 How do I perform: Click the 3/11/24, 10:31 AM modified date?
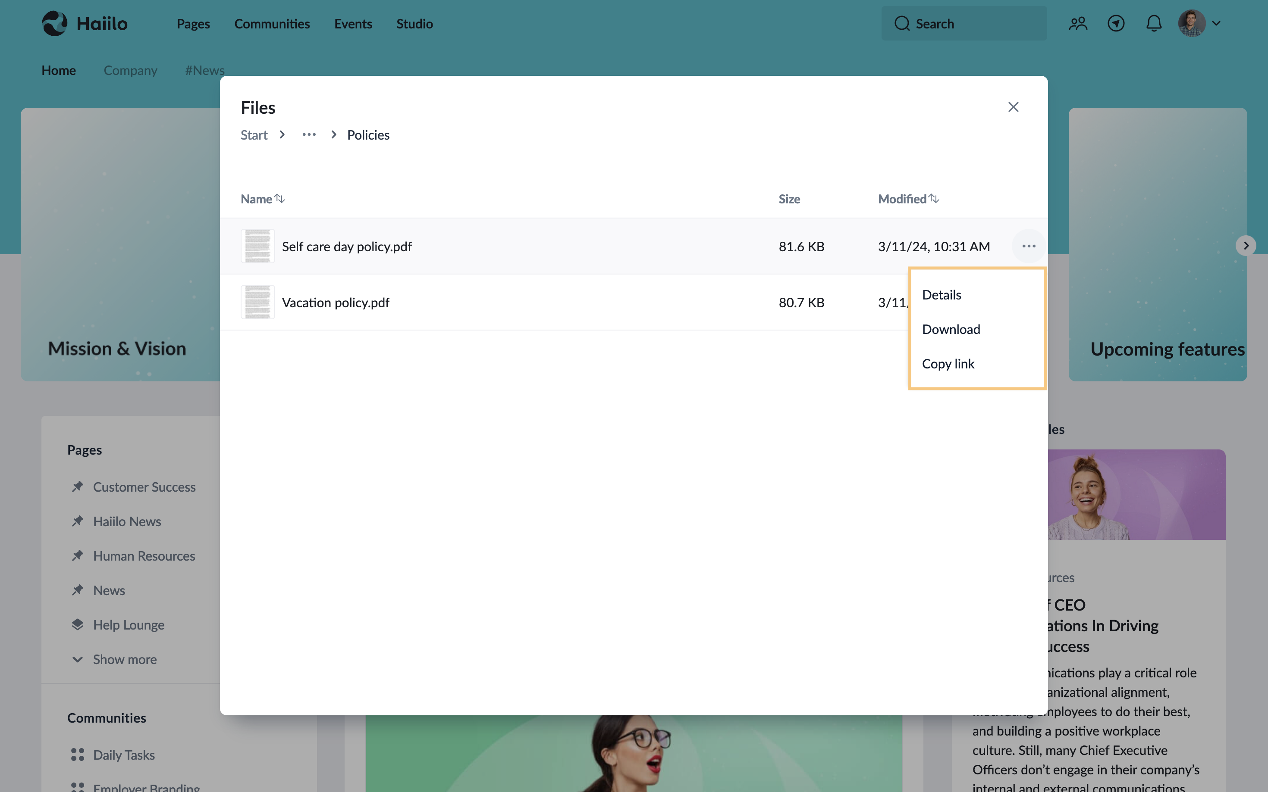(x=934, y=246)
